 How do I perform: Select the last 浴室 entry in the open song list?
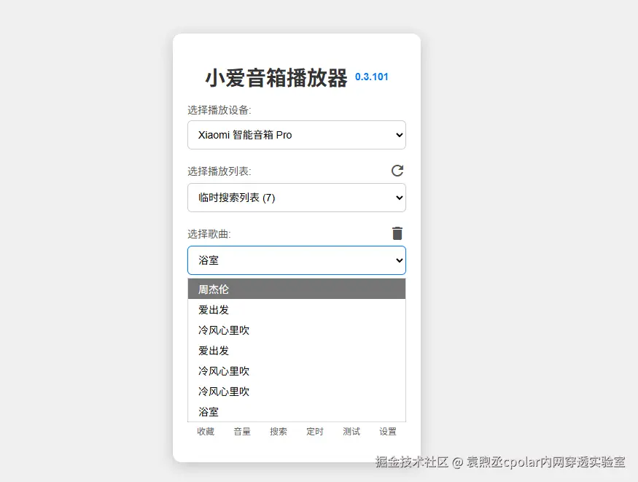297,411
